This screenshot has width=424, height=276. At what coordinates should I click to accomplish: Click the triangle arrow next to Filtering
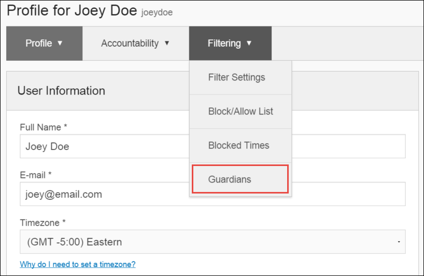click(x=249, y=43)
